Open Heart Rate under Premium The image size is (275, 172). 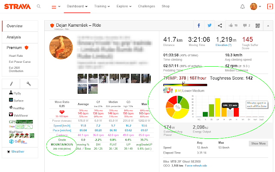pyautogui.click(x=16, y=55)
